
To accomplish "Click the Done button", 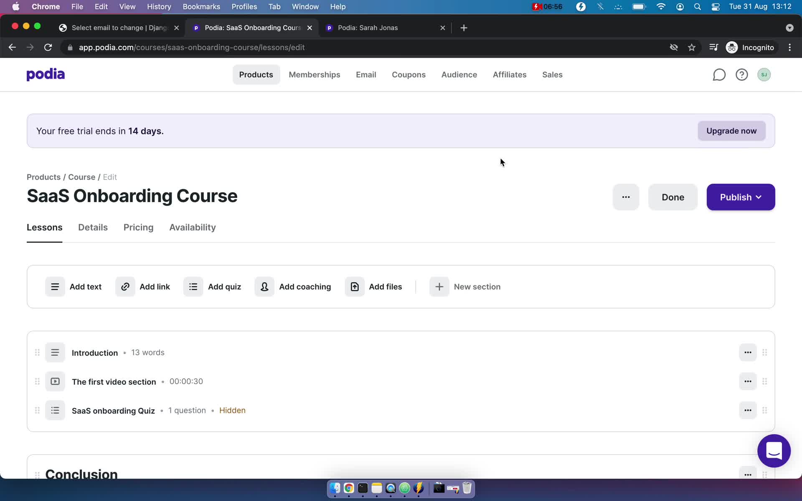I will pyautogui.click(x=673, y=197).
